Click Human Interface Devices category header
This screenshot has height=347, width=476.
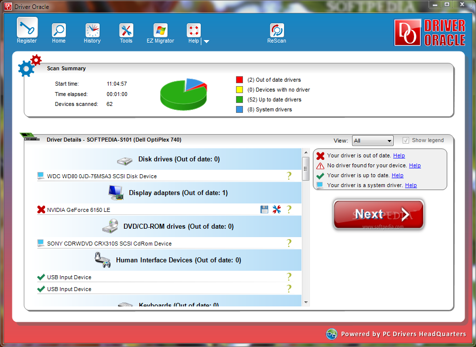point(169,260)
